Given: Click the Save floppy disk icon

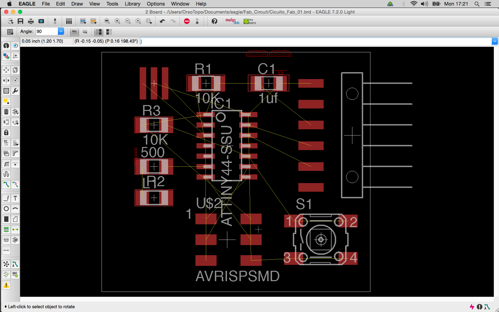Looking at the screenshot, I should coord(20,21).
